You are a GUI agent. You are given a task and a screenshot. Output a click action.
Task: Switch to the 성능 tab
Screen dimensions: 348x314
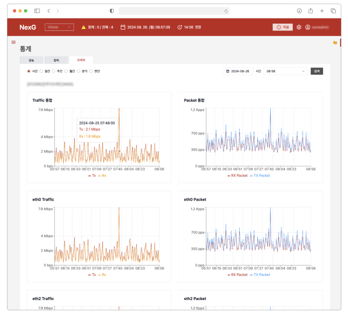31,60
